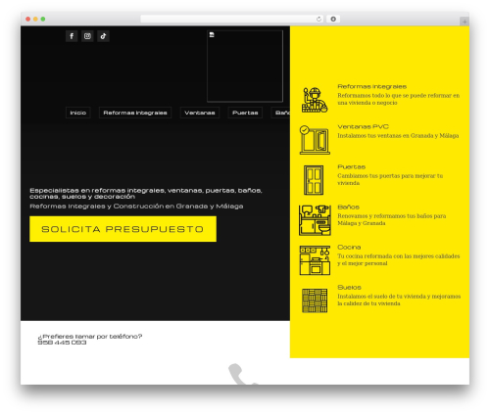Screen dimensions: 490x414
Task: Open the Baños heading link
Action: pyautogui.click(x=348, y=207)
